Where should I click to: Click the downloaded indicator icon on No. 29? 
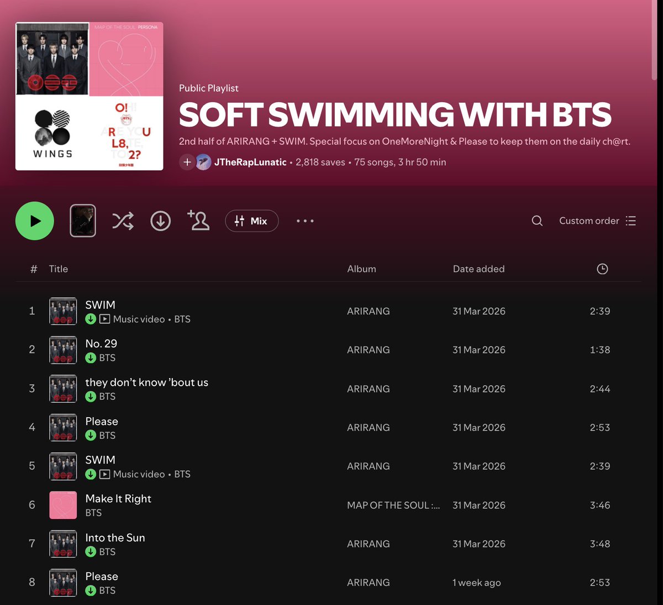point(91,358)
